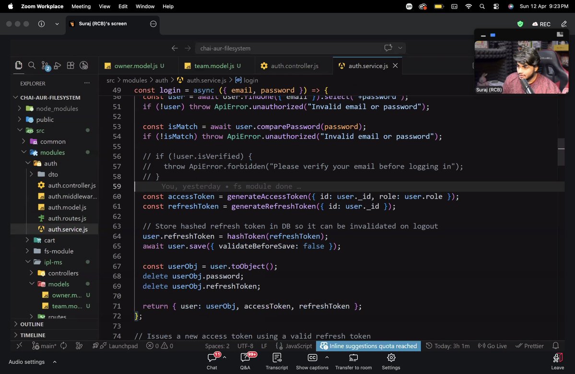Click the main branch indicator in the status bar

(x=44, y=346)
